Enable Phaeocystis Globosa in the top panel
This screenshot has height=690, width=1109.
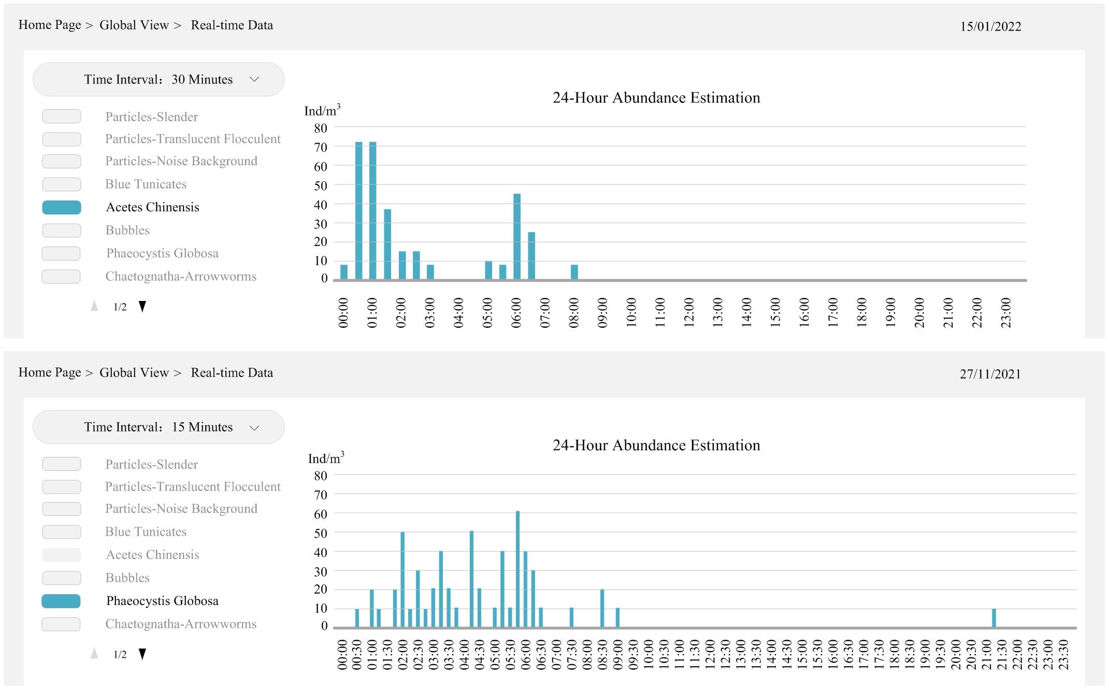click(x=61, y=253)
